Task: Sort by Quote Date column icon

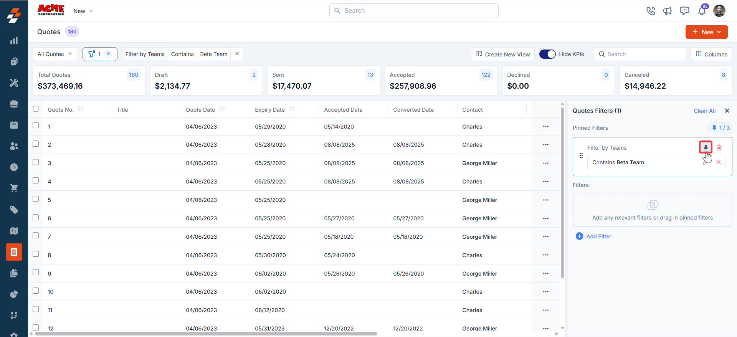Action: click(x=222, y=109)
